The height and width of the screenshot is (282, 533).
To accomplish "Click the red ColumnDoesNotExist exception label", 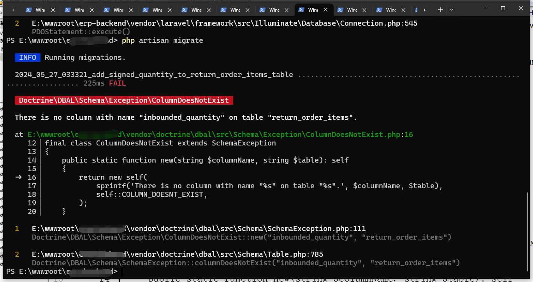I will click(124, 100).
